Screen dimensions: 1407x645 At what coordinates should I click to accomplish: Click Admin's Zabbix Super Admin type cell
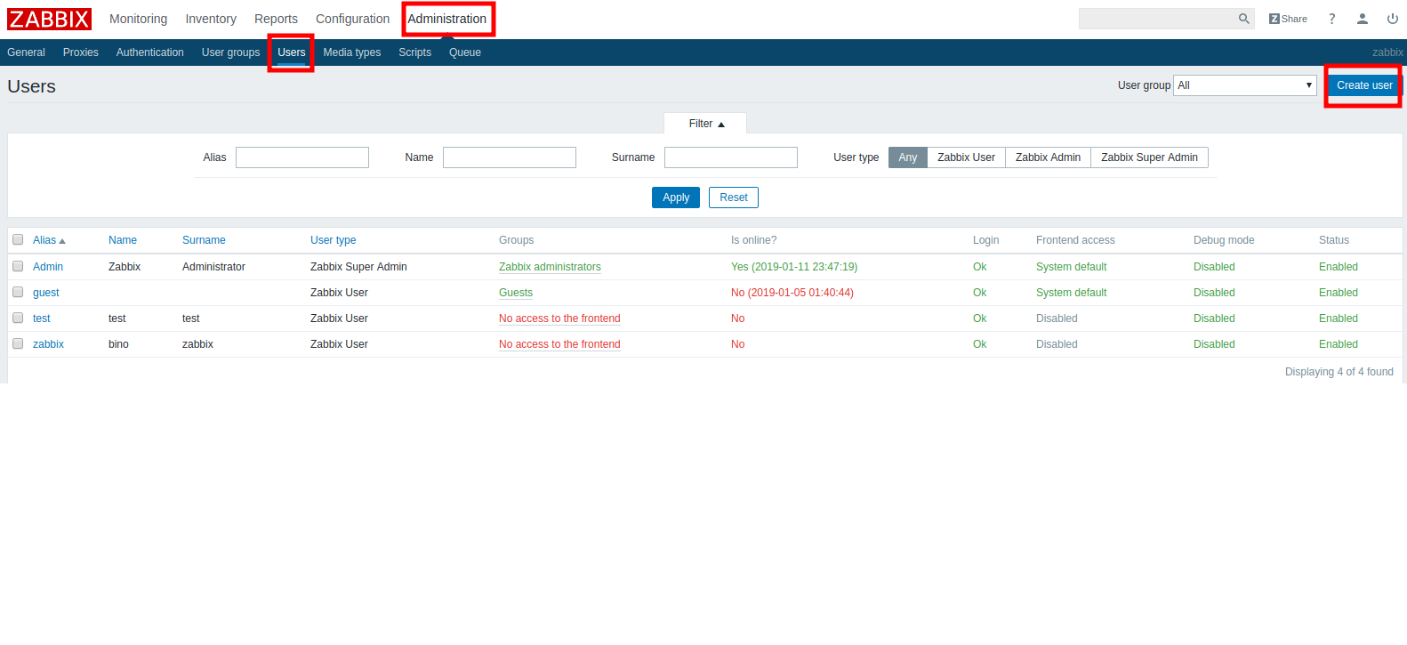pyautogui.click(x=358, y=267)
